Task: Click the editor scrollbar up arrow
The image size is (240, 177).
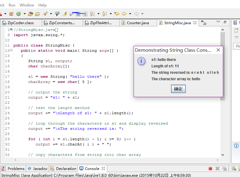Action: click(x=223, y=30)
